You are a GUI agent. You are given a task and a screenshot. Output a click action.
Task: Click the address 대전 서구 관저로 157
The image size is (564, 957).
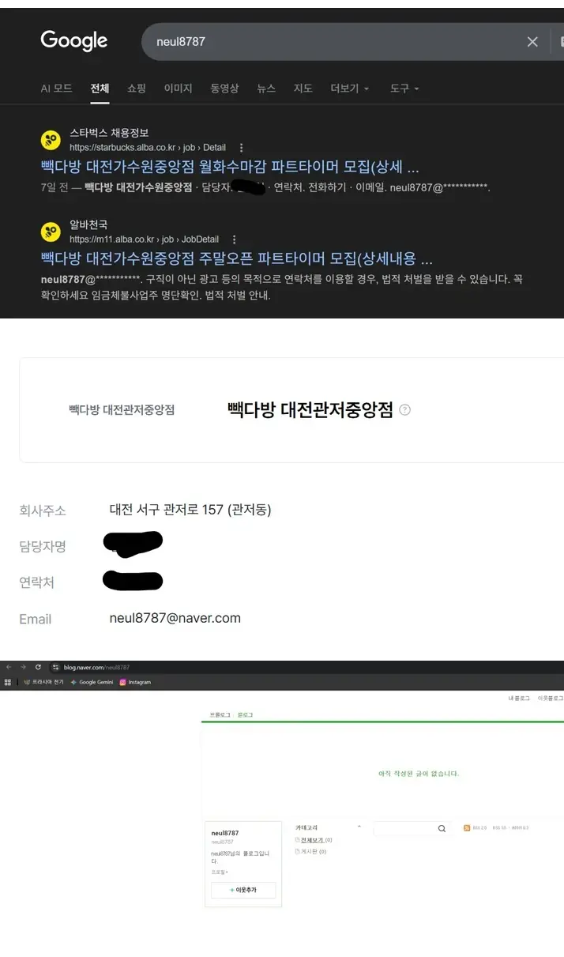[190, 510]
